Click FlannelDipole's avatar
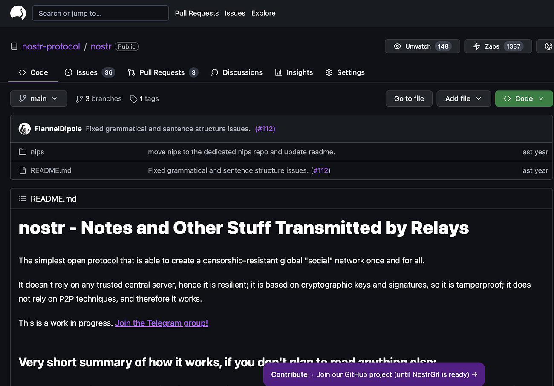This screenshot has height=386, width=554. point(25,129)
